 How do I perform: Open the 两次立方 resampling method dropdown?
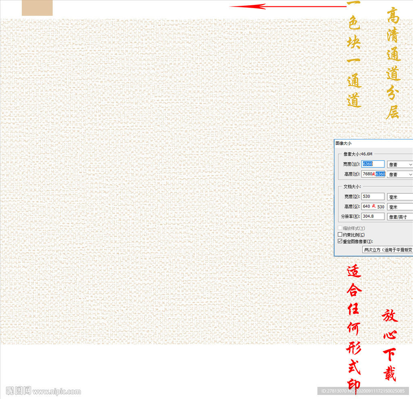388,250
